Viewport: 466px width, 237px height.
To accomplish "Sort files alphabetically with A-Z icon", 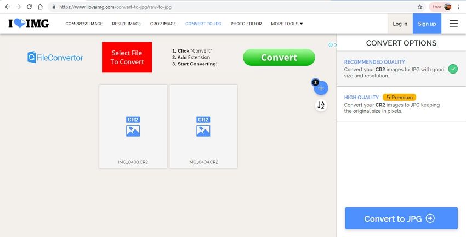I will point(321,105).
